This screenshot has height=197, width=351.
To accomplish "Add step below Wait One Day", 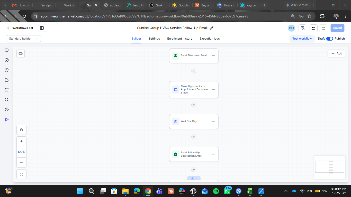I will coord(194,137).
